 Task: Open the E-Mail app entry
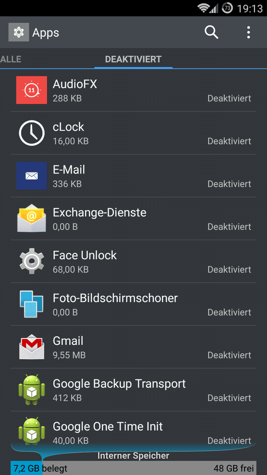(x=133, y=175)
